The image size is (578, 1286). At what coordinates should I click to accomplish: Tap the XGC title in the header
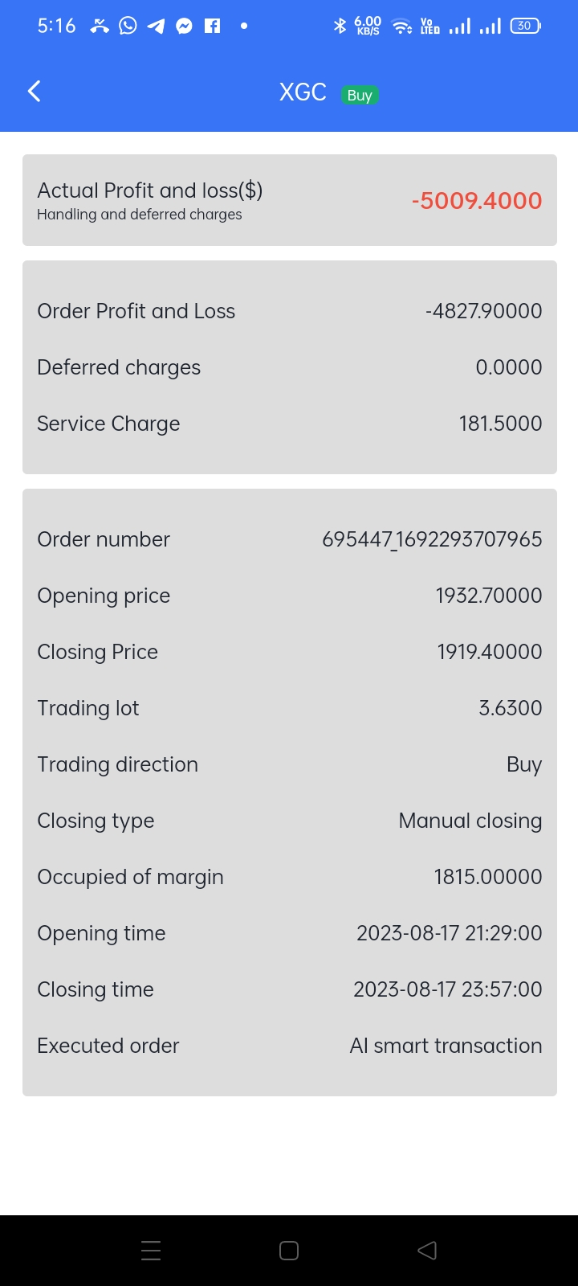pos(303,92)
